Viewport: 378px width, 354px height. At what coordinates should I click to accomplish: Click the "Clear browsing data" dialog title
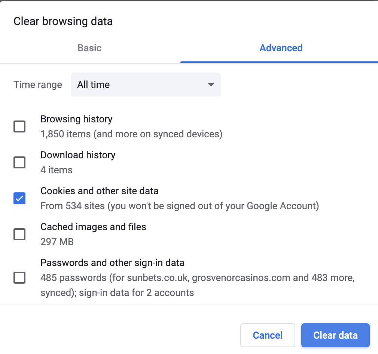[63, 21]
